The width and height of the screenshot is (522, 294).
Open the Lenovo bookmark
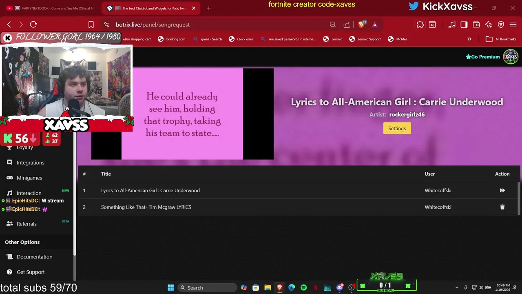click(x=333, y=39)
